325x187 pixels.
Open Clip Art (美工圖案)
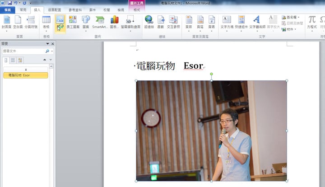click(73, 22)
